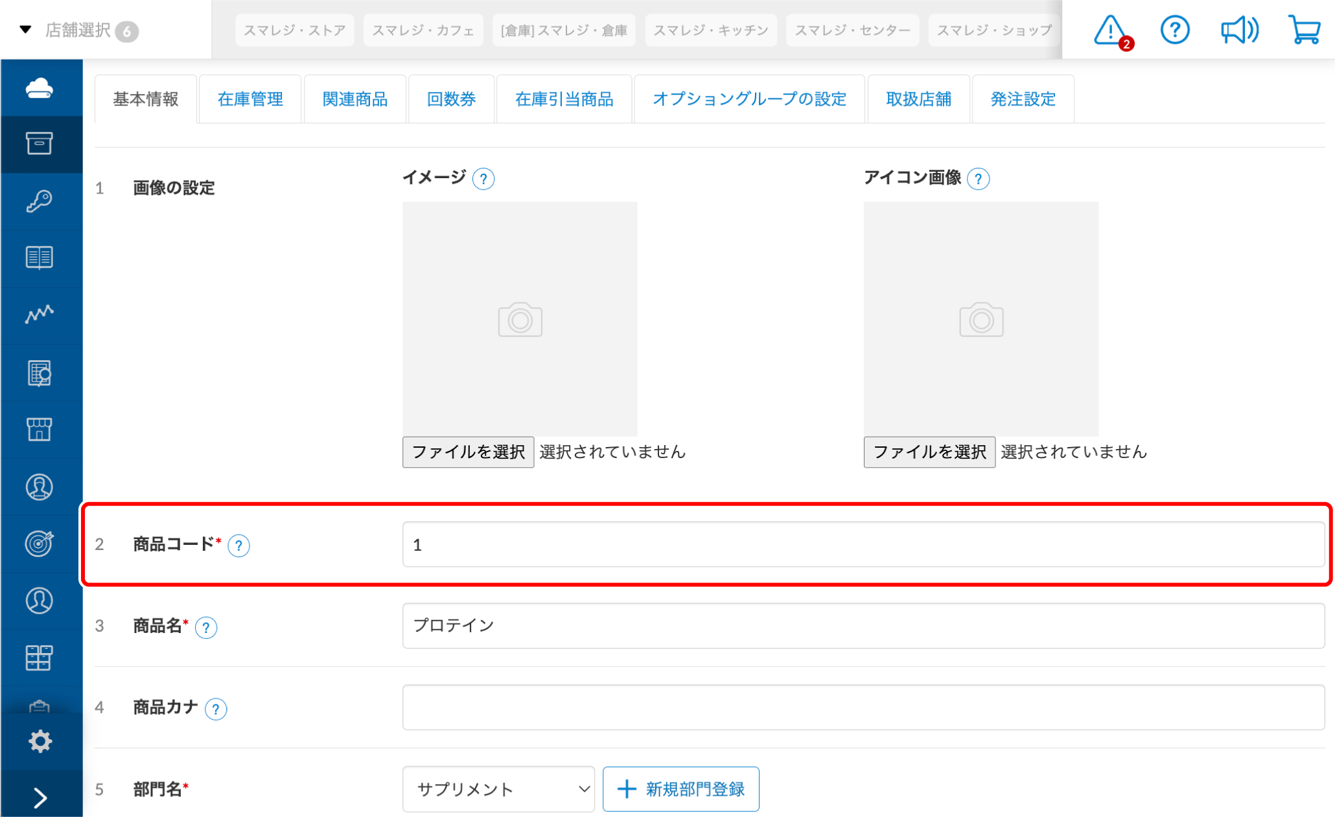
Task: Click the shopping cart icon
Action: pyautogui.click(x=1304, y=30)
